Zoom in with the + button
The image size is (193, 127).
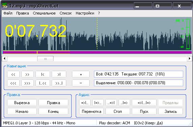click(x=81, y=74)
